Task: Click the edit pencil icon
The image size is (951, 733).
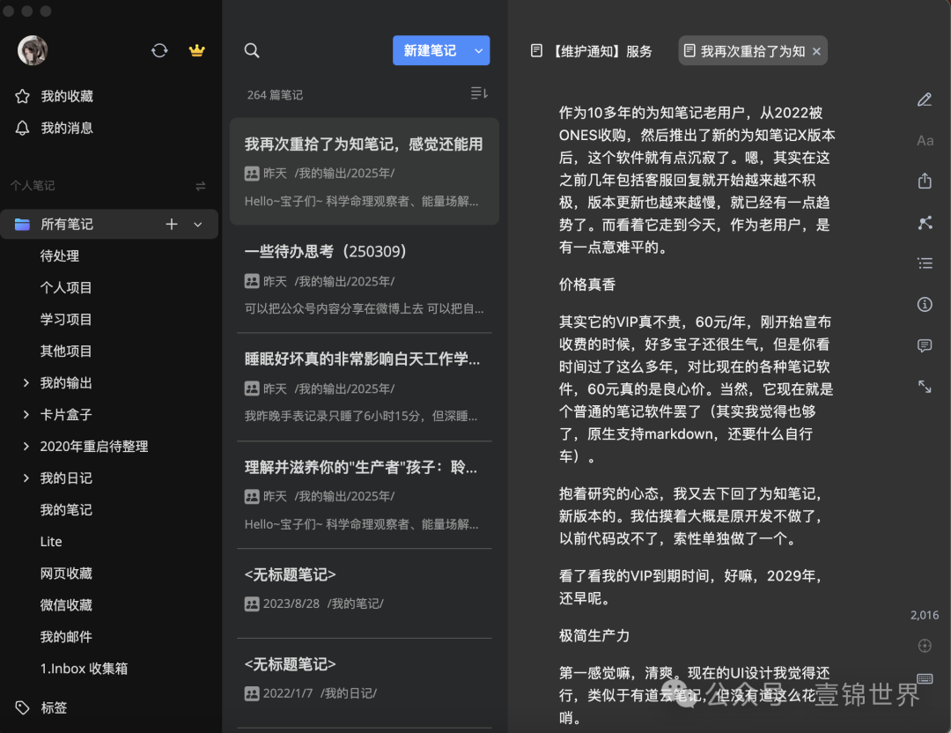Action: pyautogui.click(x=925, y=100)
